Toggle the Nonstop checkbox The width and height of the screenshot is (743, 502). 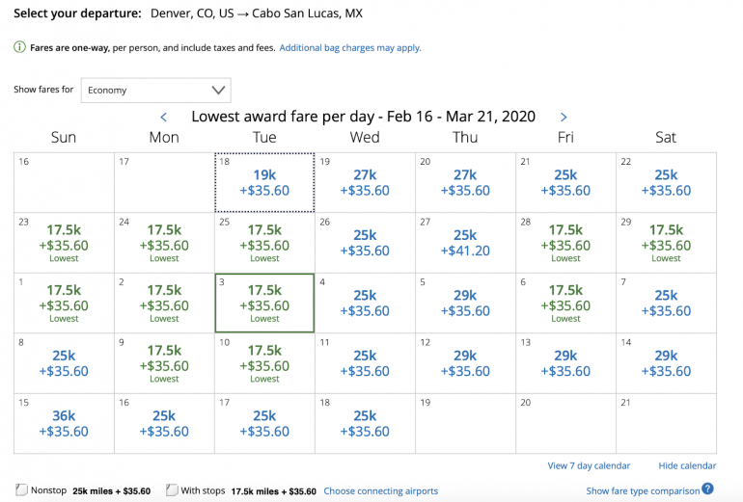pyautogui.click(x=23, y=490)
